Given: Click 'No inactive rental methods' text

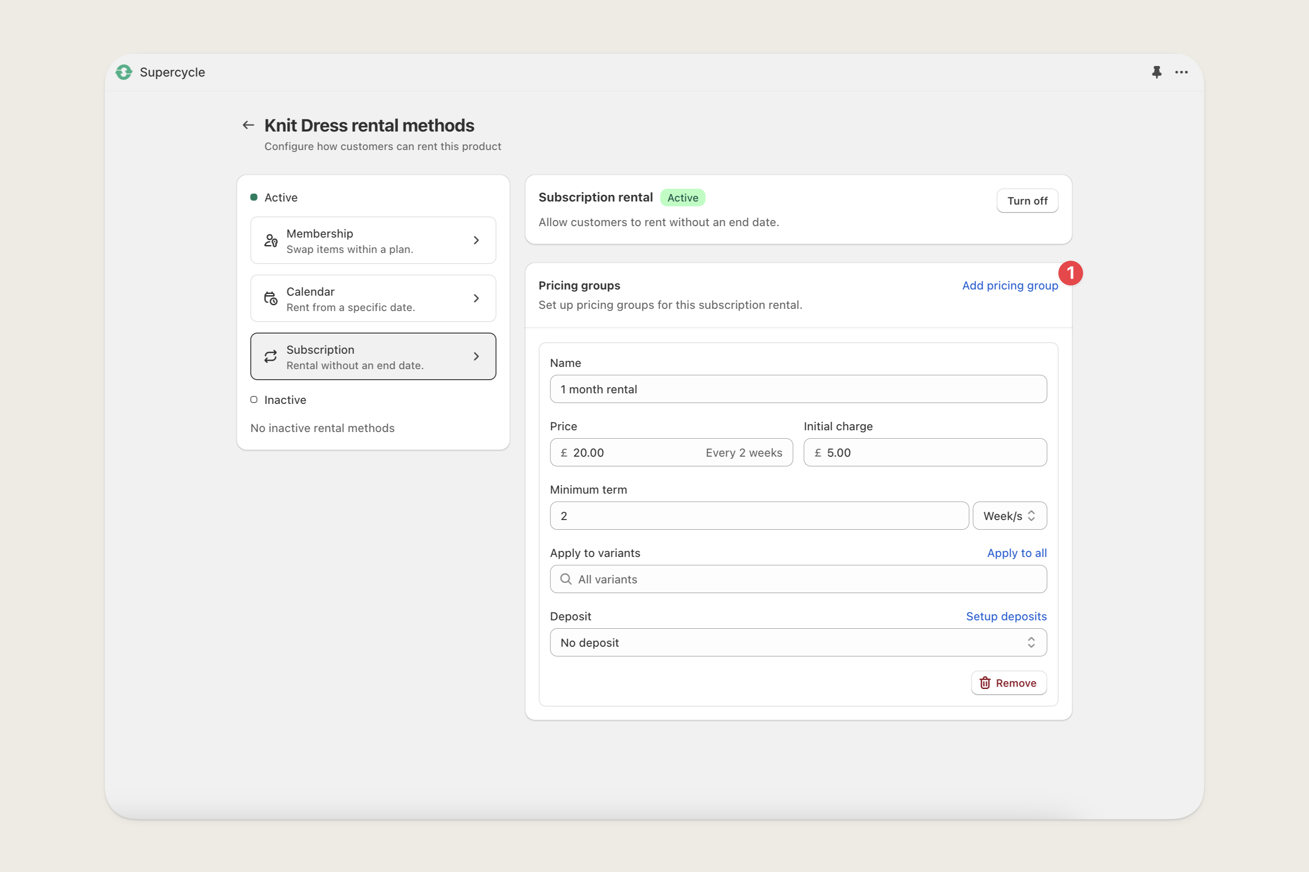Looking at the screenshot, I should 322,428.
